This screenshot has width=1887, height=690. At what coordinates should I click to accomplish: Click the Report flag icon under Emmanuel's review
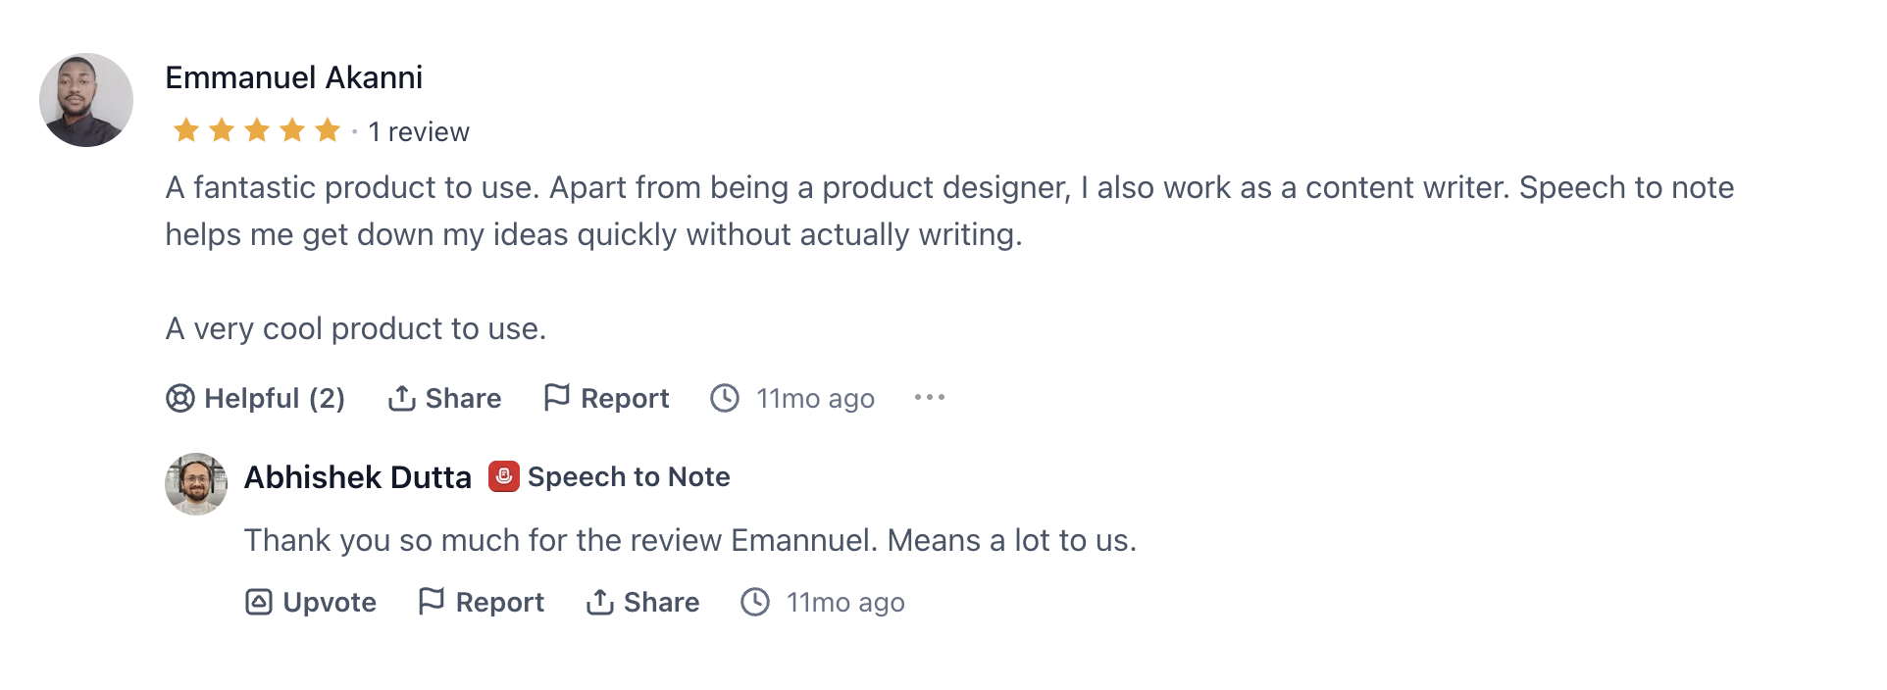tap(557, 397)
